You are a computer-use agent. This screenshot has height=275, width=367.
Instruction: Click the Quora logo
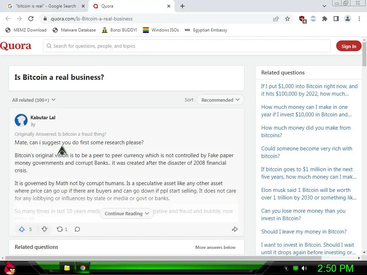pyautogui.click(x=16, y=46)
